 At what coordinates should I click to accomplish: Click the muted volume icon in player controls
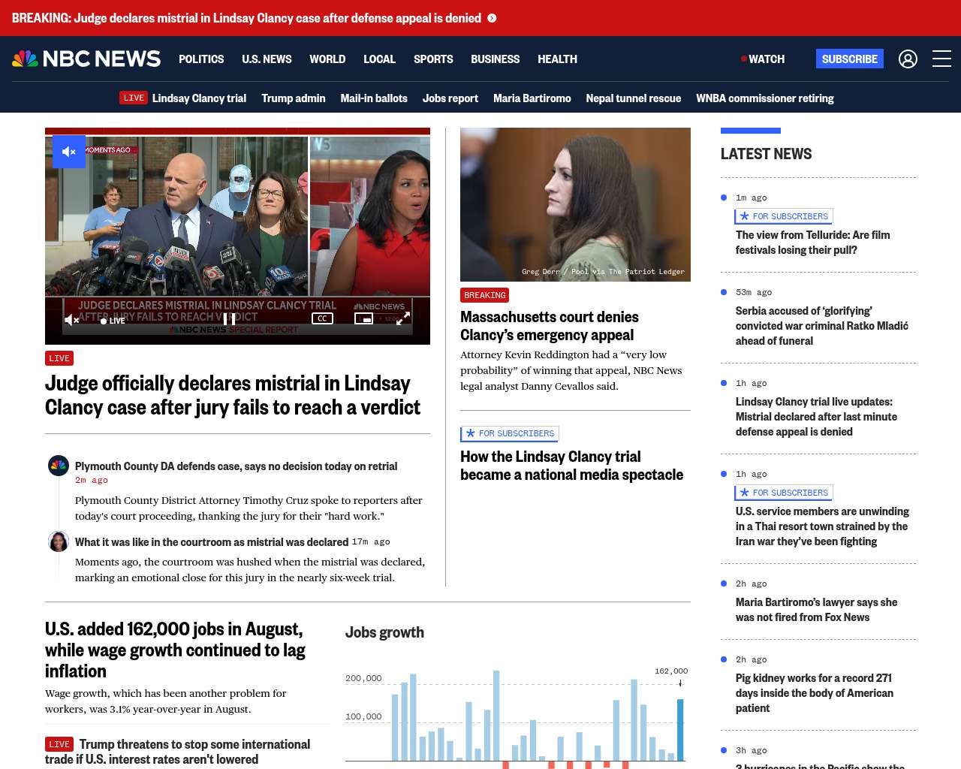[72, 320]
